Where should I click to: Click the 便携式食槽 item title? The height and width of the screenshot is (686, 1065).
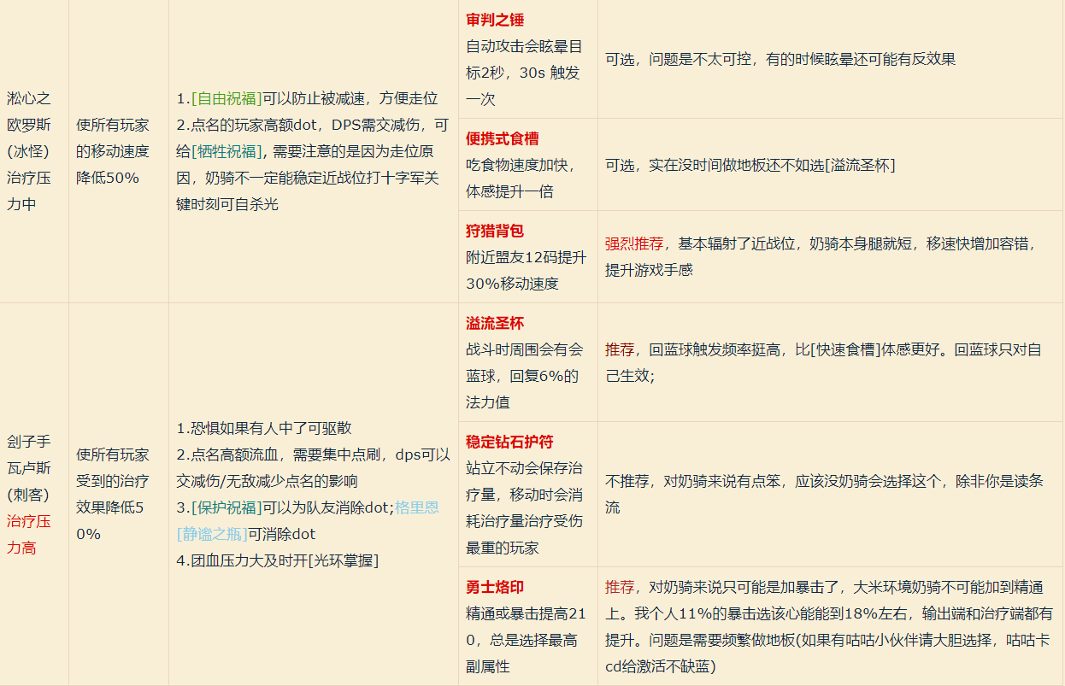503,138
